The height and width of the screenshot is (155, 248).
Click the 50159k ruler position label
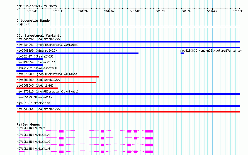(x=84, y=11)
